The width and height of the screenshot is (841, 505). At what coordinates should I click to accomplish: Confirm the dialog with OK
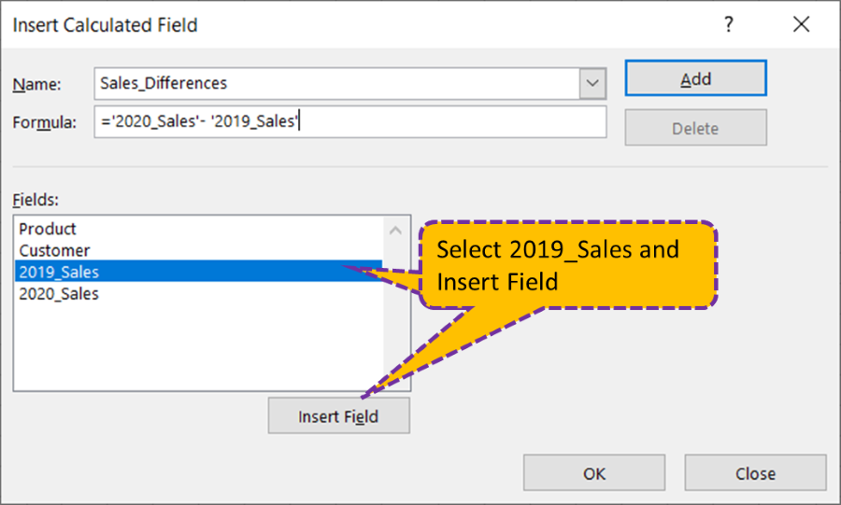pos(594,473)
